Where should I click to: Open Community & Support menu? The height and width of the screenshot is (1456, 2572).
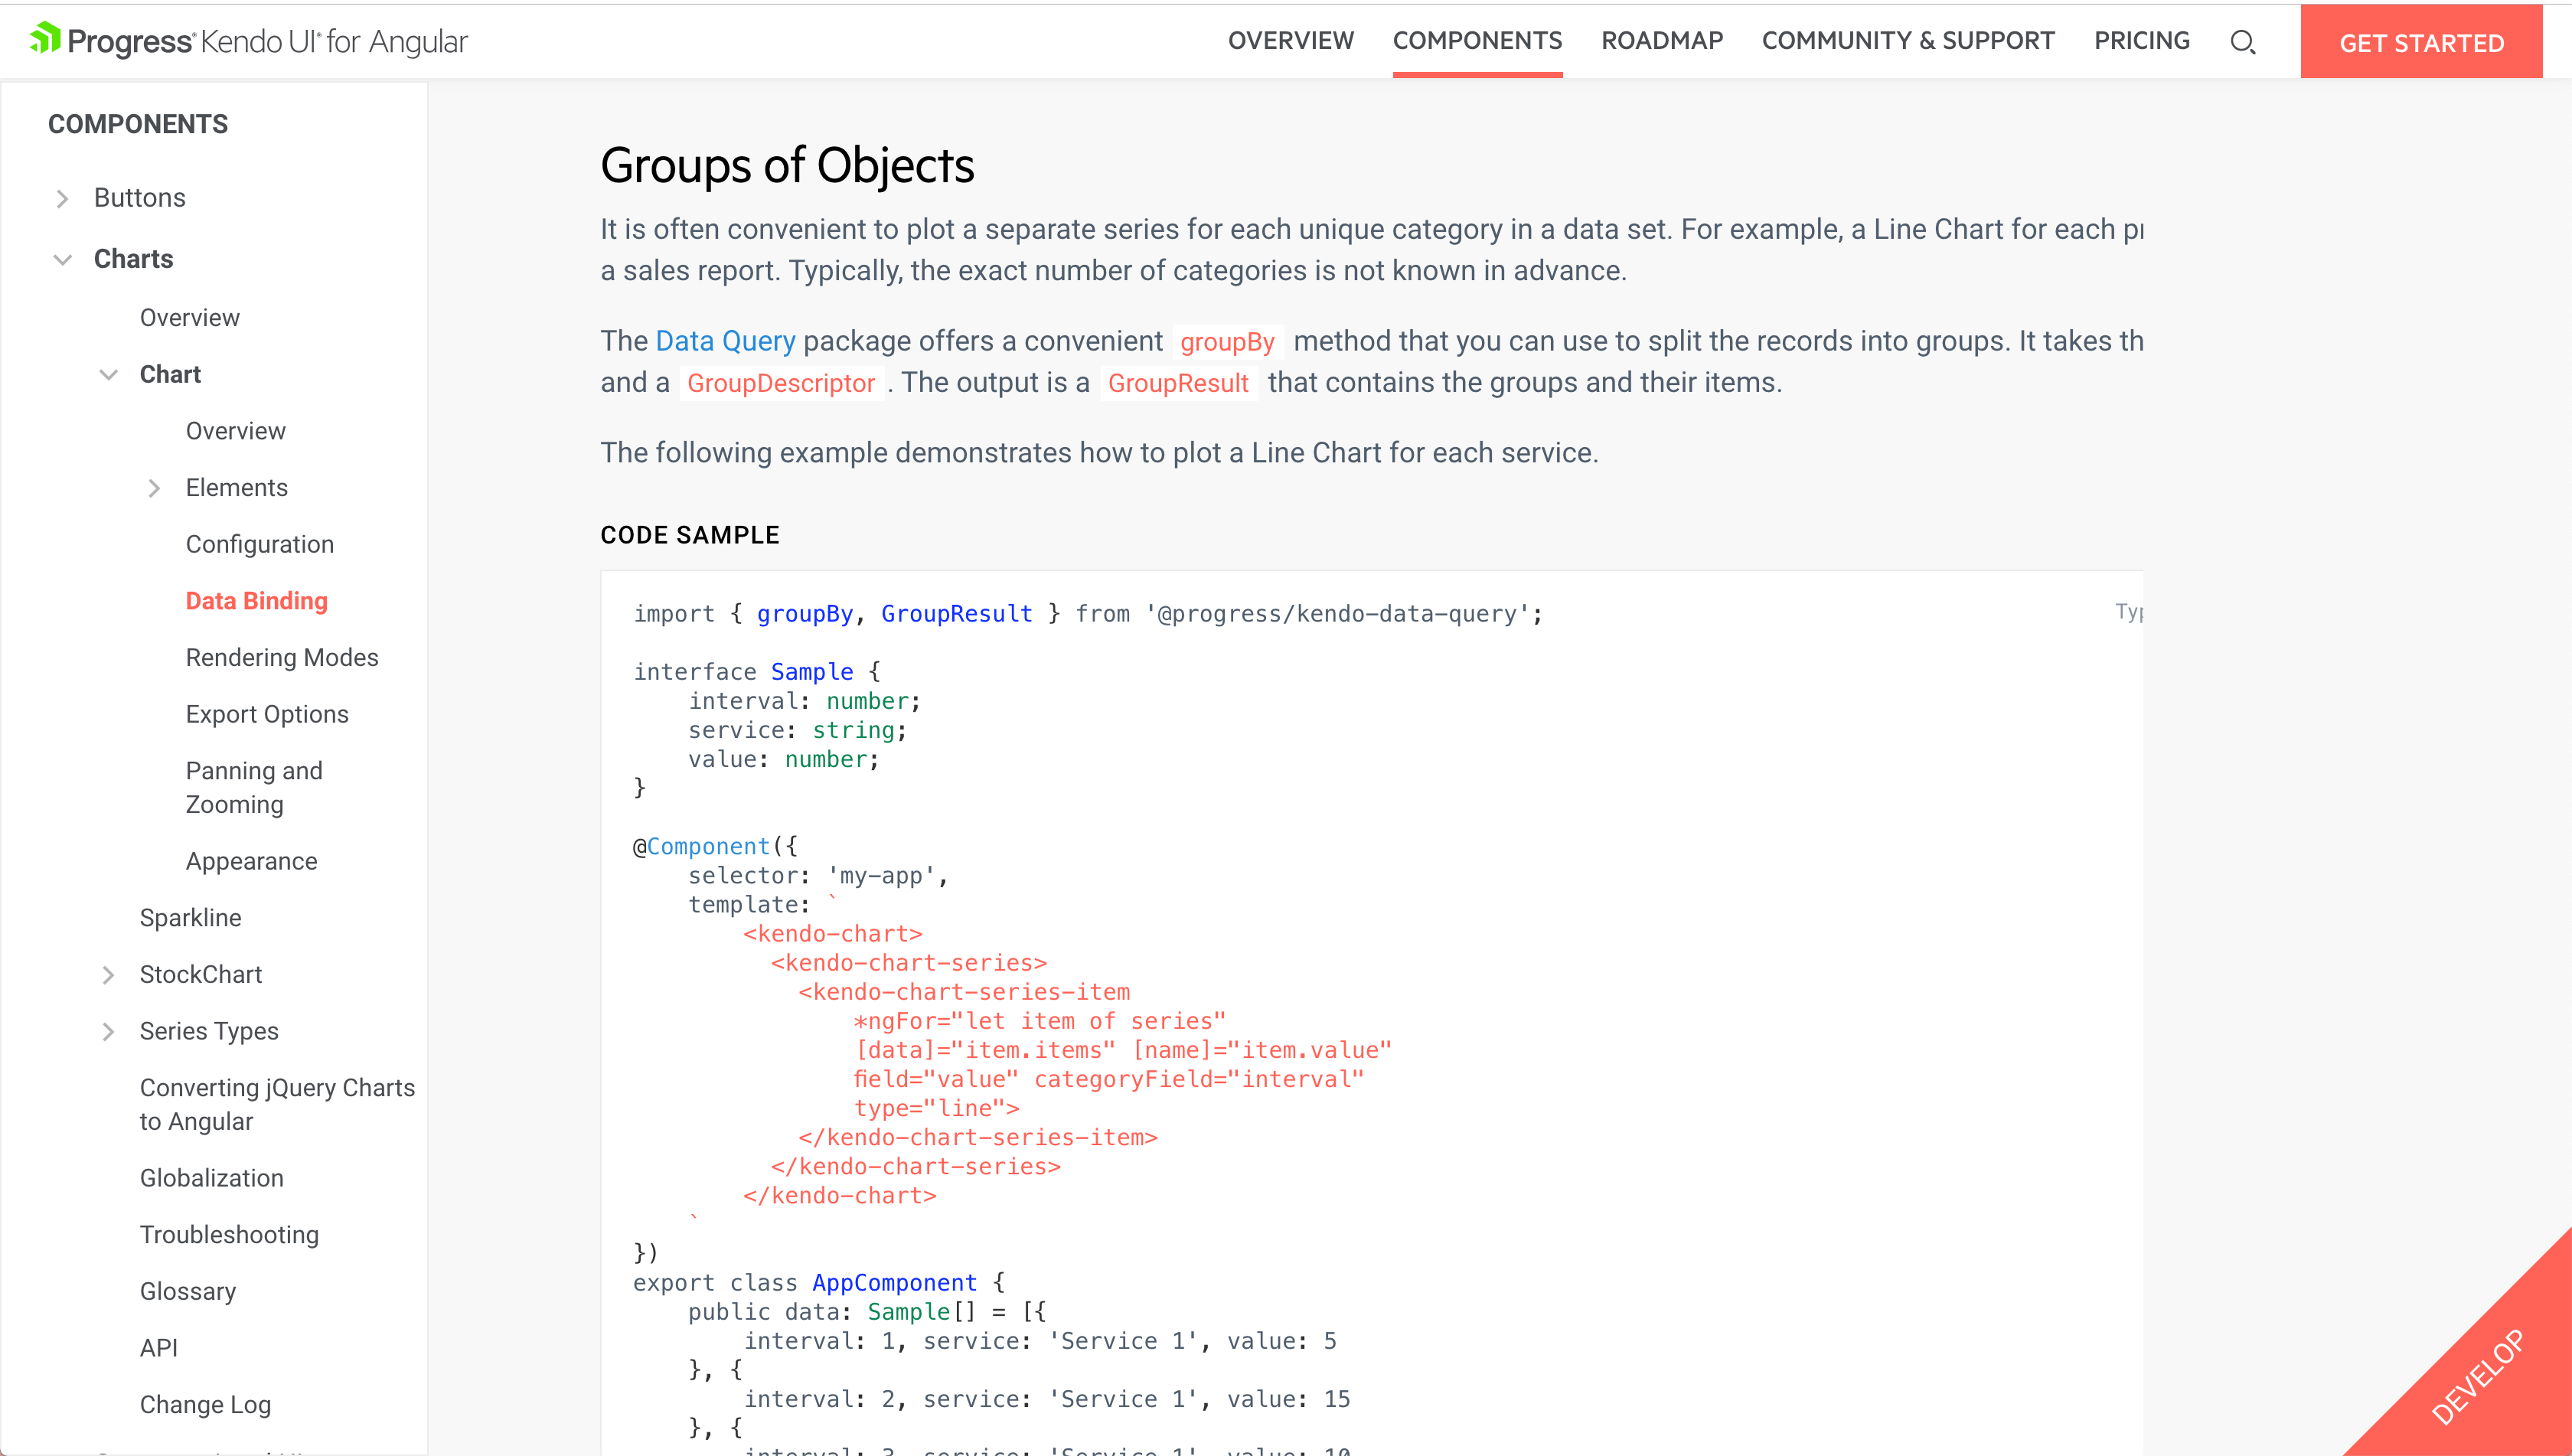pos(1908,41)
